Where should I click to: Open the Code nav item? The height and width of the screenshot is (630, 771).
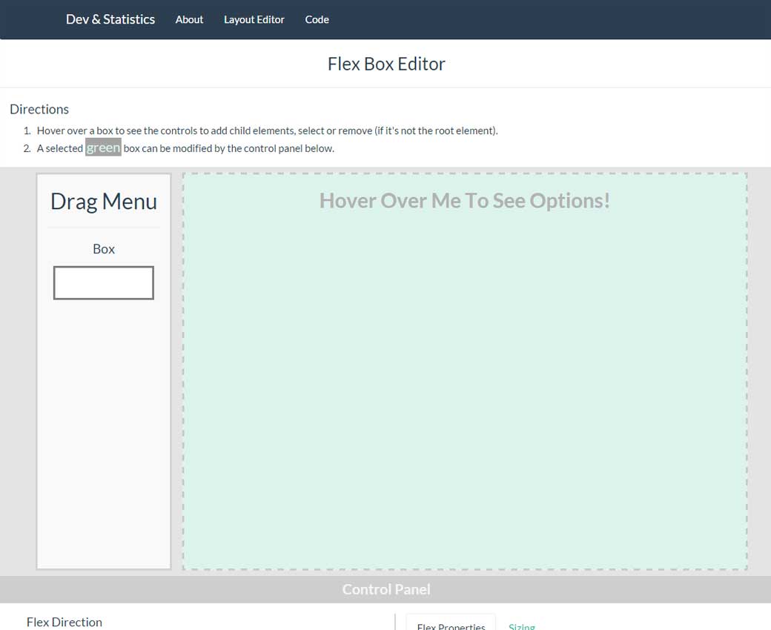[317, 19]
